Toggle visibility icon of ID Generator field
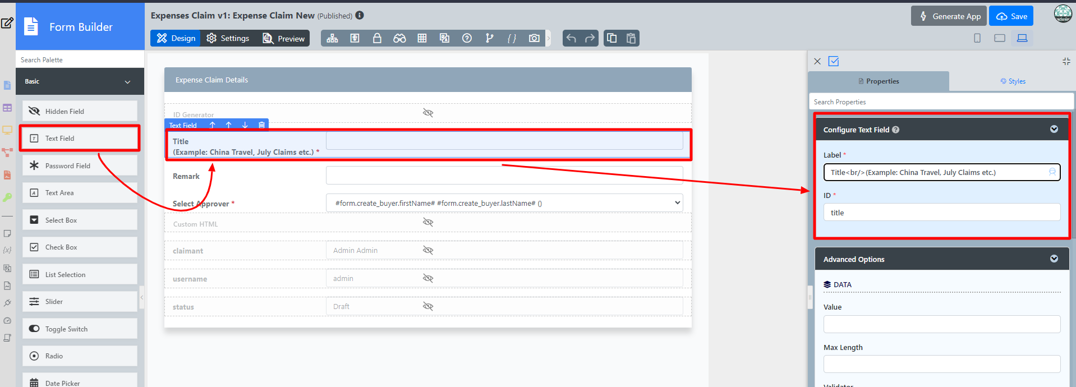 pos(428,113)
